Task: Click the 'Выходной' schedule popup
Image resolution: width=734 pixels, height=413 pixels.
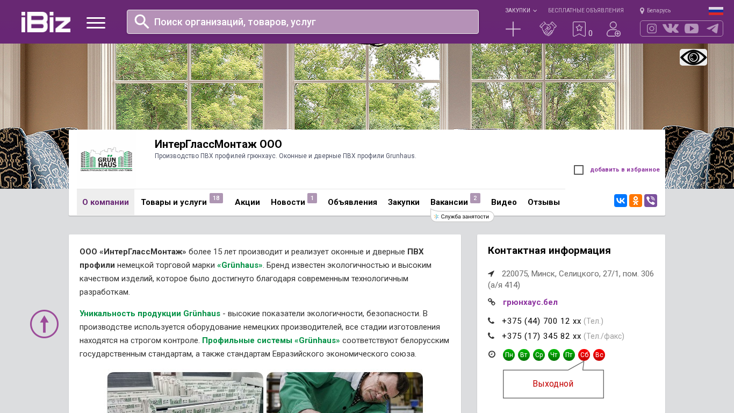Action: [553, 384]
